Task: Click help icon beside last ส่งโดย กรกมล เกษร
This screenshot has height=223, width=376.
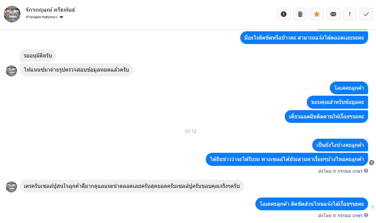Action: tap(366, 215)
